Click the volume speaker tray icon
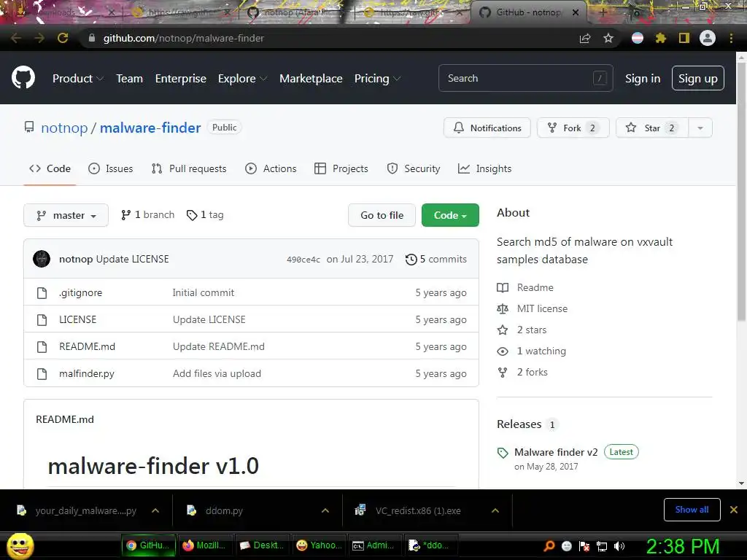Screen dimensions: 747x560 pyautogui.click(x=619, y=546)
